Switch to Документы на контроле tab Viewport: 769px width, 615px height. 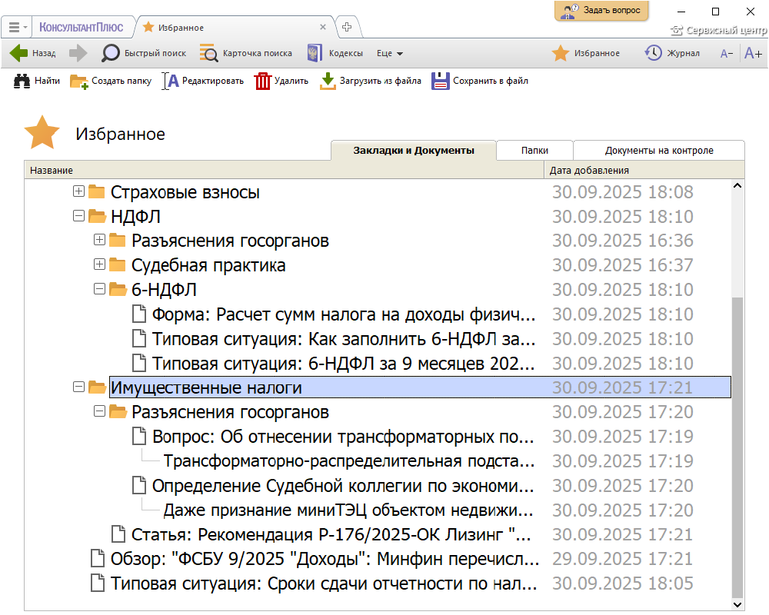[x=659, y=151]
